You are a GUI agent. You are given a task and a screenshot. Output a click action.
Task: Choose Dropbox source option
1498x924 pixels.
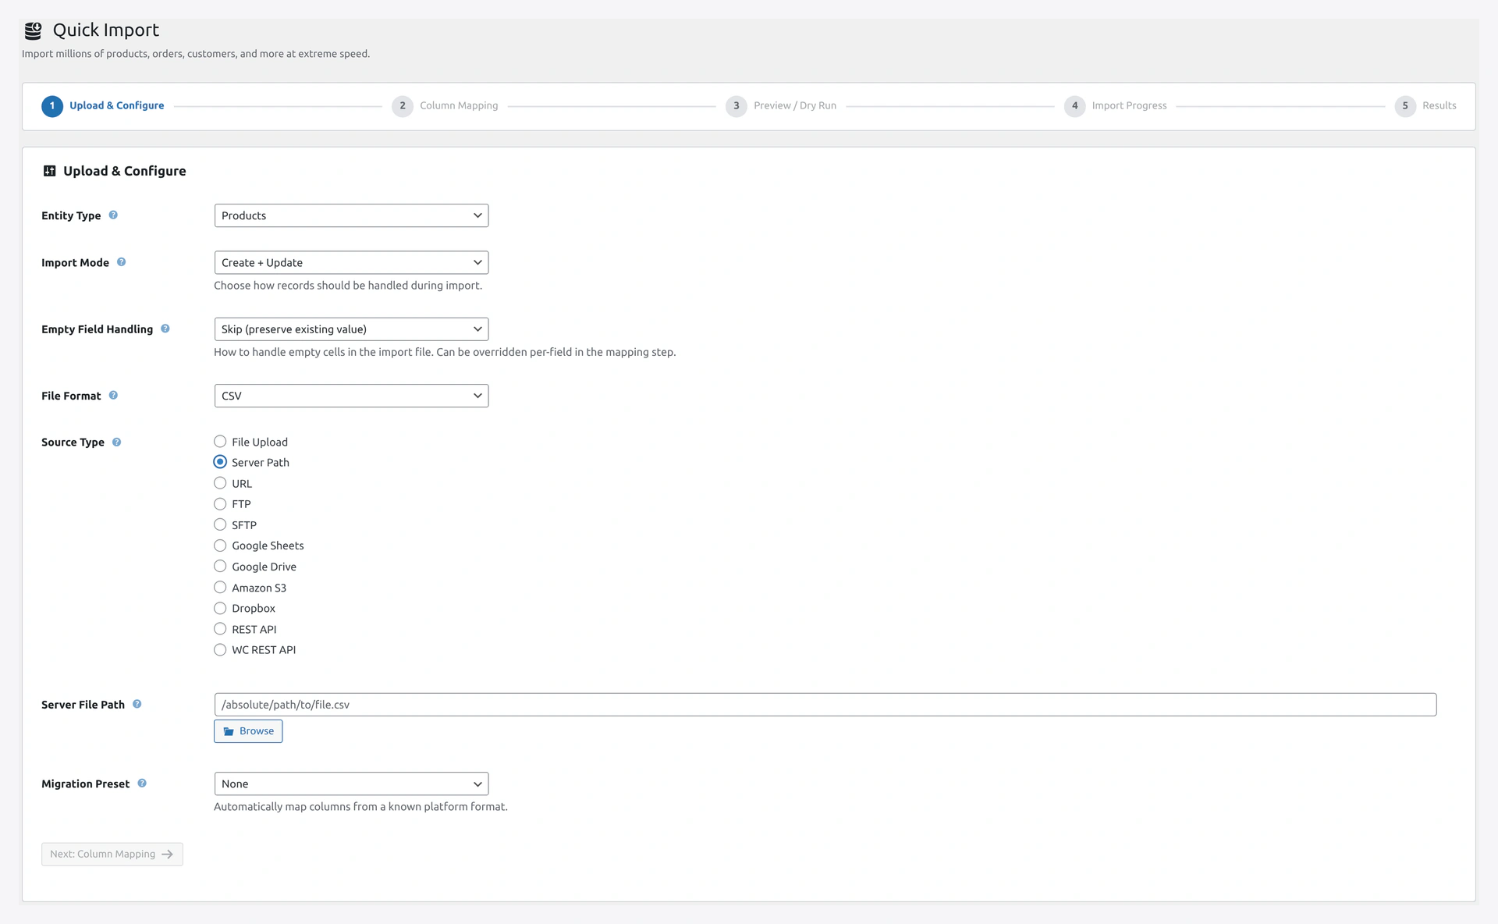click(x=220, y=608)
